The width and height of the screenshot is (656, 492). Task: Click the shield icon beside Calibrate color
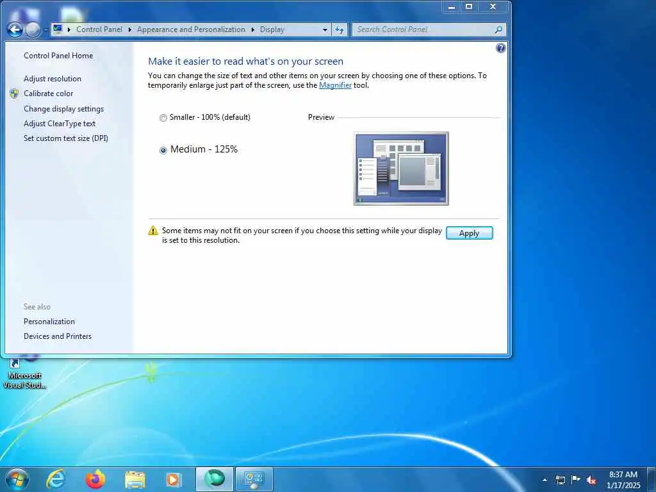tap(14, 94)
